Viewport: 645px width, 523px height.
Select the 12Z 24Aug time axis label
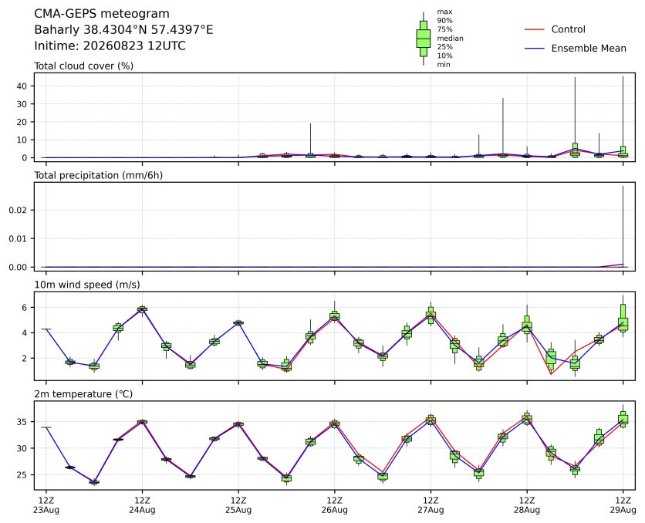point(142,505)
